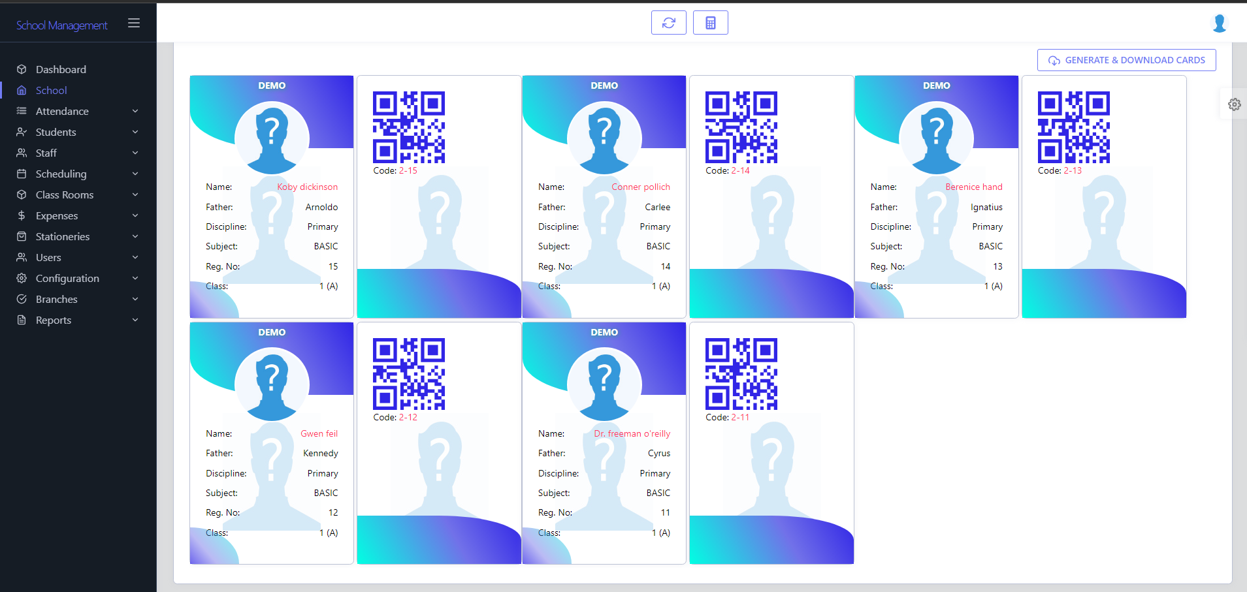This screenshot has width=1247, height=592.
Task: Expand the Scheduling menu chevron
Action: click(x=135, y=174)
